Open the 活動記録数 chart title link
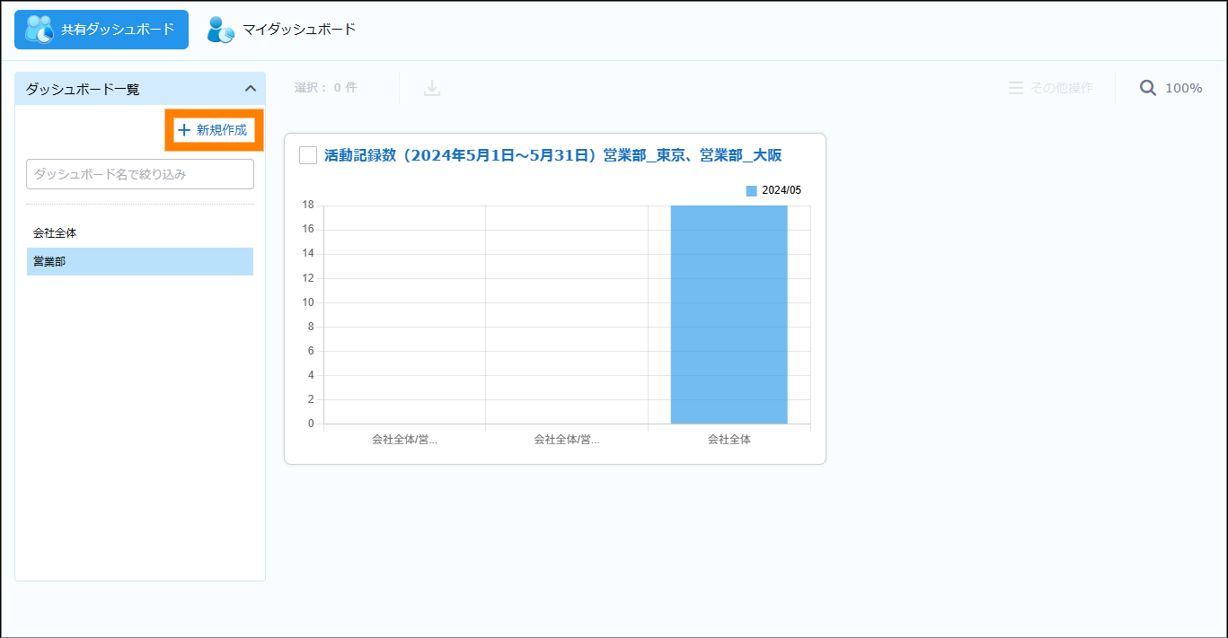The height and width of the screenshot is (638, 1228). tap(552, 155)
